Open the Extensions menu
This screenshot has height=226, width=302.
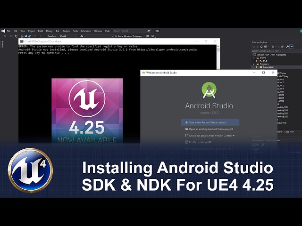coord(86,31)
